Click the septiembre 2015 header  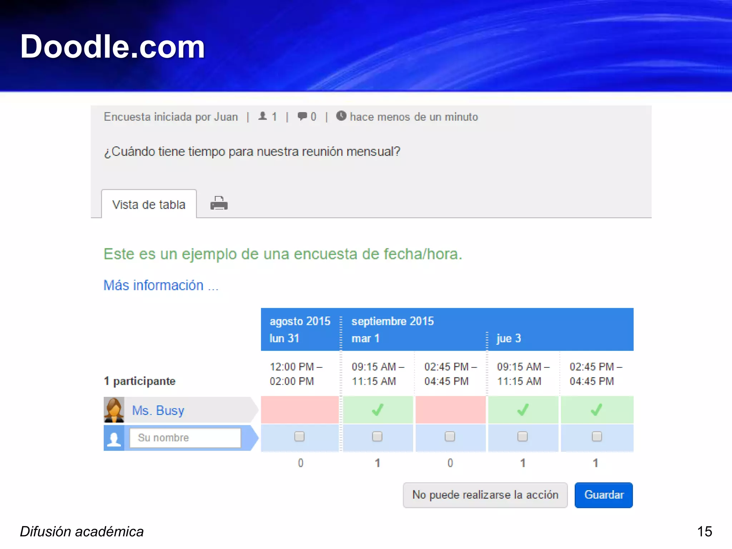click(392, 321)
